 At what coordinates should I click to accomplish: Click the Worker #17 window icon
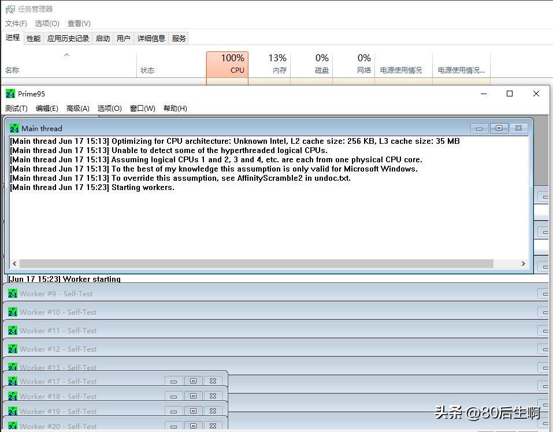click(x=13, y=381)
